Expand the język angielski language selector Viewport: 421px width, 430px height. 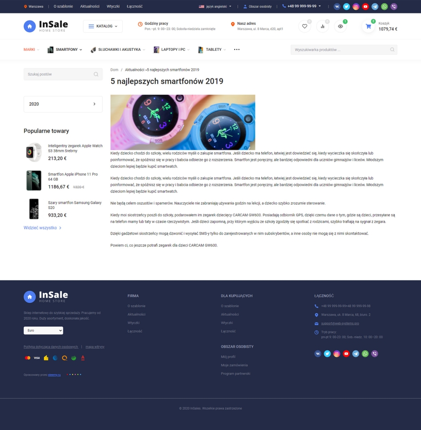[215, 6]
